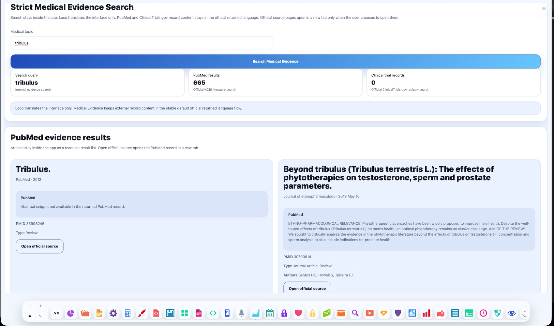Click the small grid icon at top right
This screenshot has height=326, width=554.
pyautogui.click(x=544, y=8)
